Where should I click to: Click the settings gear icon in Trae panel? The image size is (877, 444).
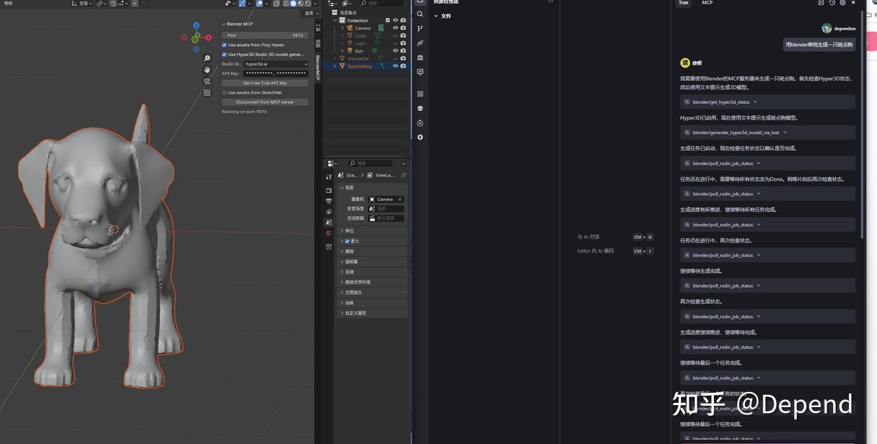coord(843,3)
